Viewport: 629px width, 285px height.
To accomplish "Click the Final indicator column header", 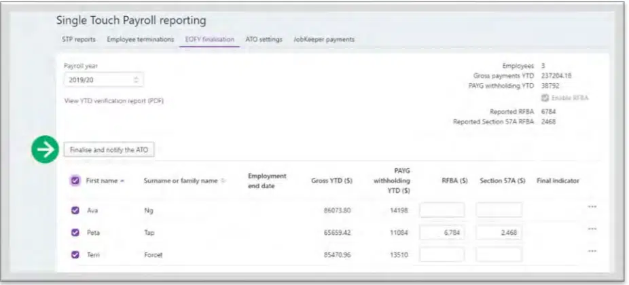I will [x=558, y=180].
